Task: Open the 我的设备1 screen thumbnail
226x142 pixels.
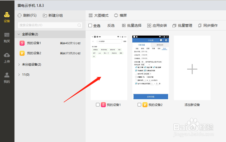Action: coord(109,68)
